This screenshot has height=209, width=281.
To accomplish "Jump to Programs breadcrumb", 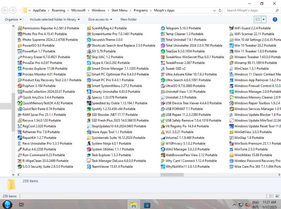I will click(x=141, y=11).
